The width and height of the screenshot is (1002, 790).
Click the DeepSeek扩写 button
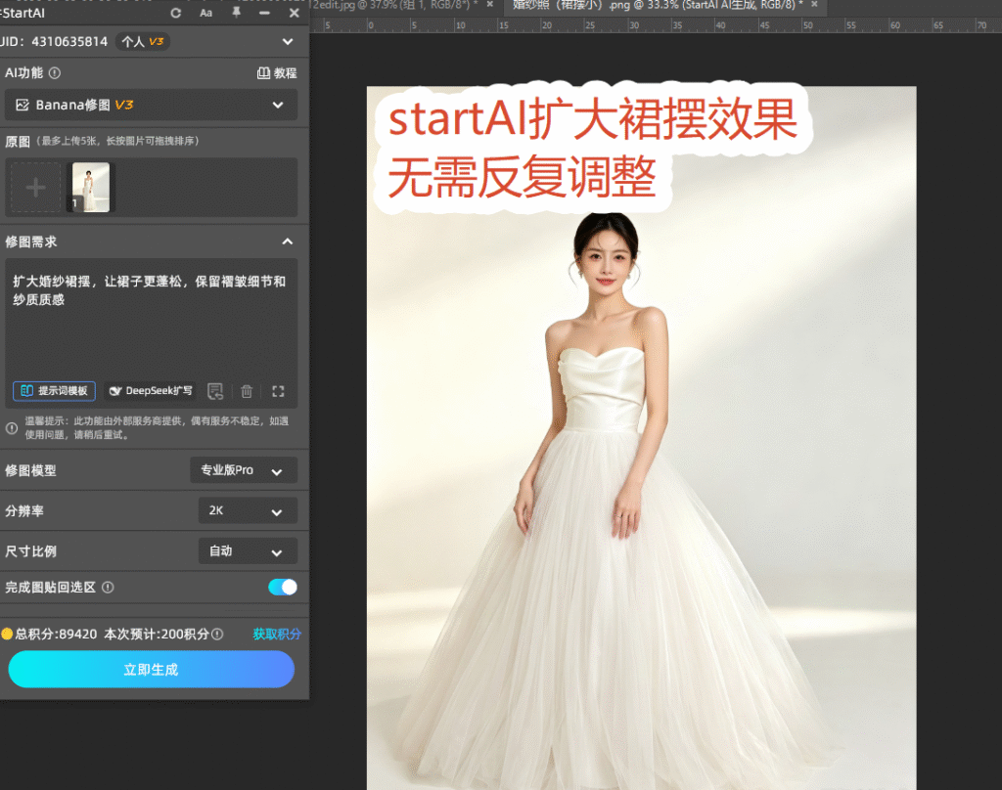click(151, 391)
